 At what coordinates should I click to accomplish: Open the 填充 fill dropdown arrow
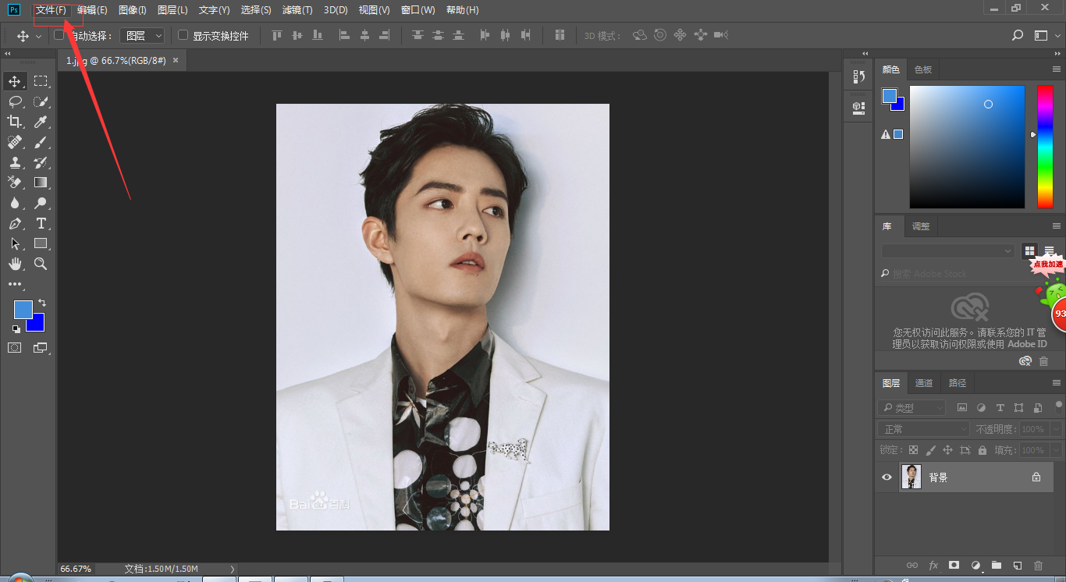pyautogui.click(x=1057, y=450)
